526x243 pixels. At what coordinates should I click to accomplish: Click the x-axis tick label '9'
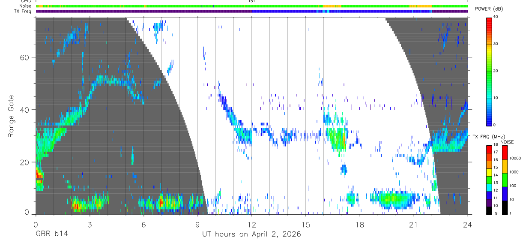pos(197,224)
